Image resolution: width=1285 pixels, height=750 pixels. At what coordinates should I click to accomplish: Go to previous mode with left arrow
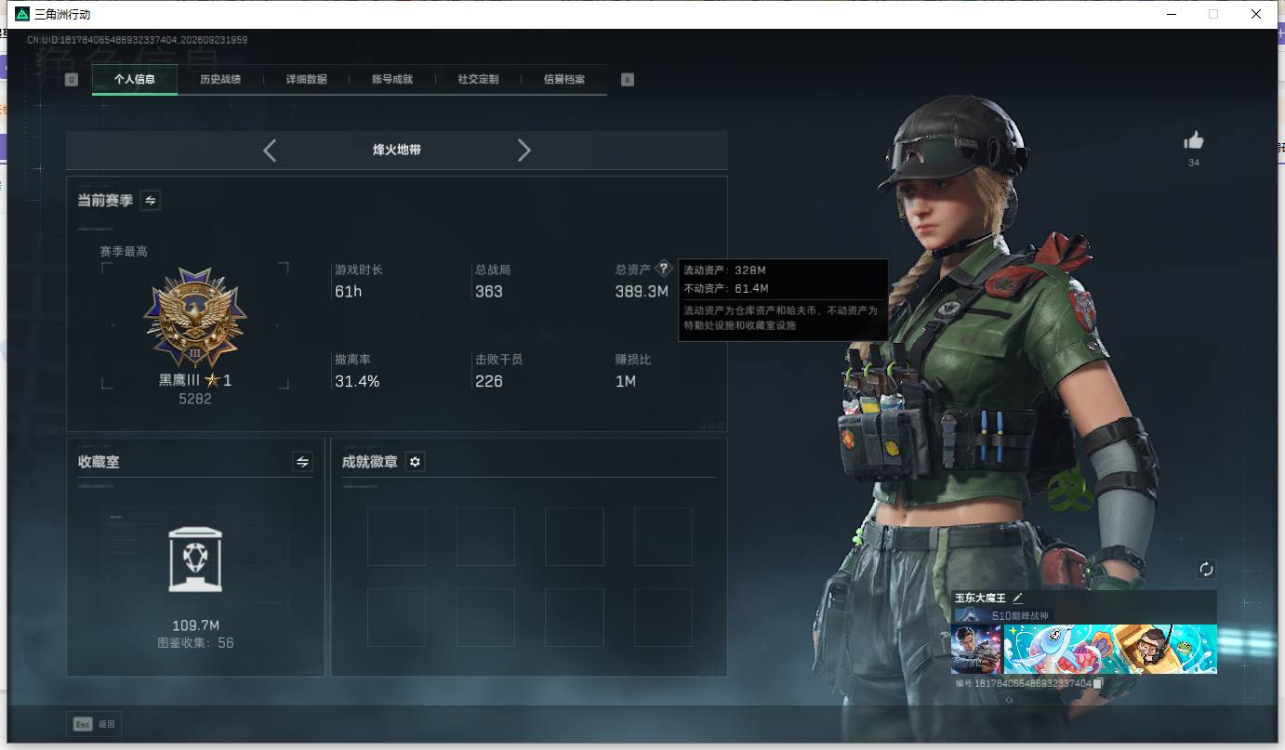(x=270, y=150)
